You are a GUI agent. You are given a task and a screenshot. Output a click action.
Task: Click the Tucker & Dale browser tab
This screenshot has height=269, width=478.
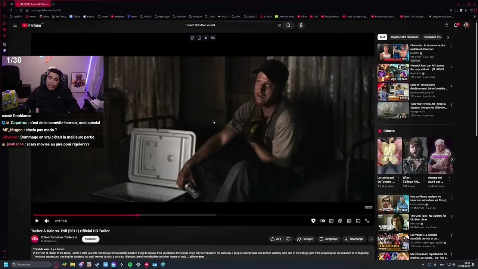click(33, 4)
